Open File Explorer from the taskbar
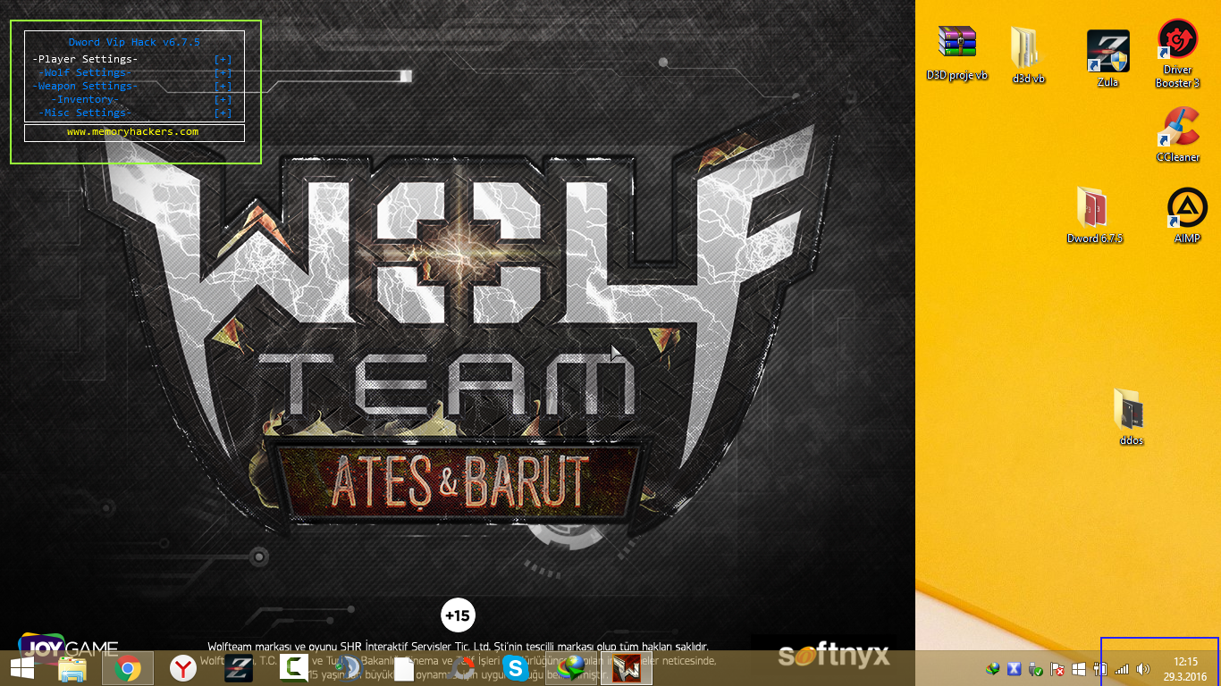This screenshot has width=1221, height=686. tap(73, 668)
